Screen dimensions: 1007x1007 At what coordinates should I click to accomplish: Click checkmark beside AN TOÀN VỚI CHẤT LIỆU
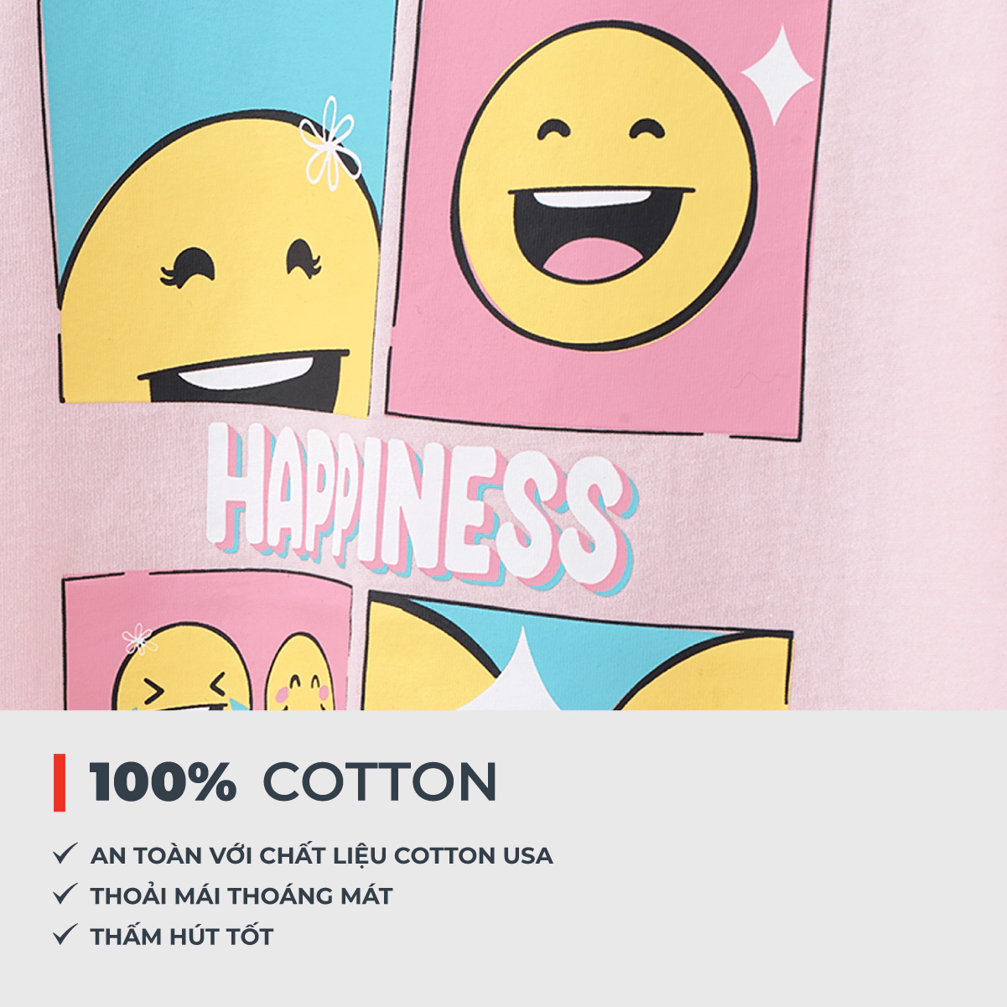65,854
